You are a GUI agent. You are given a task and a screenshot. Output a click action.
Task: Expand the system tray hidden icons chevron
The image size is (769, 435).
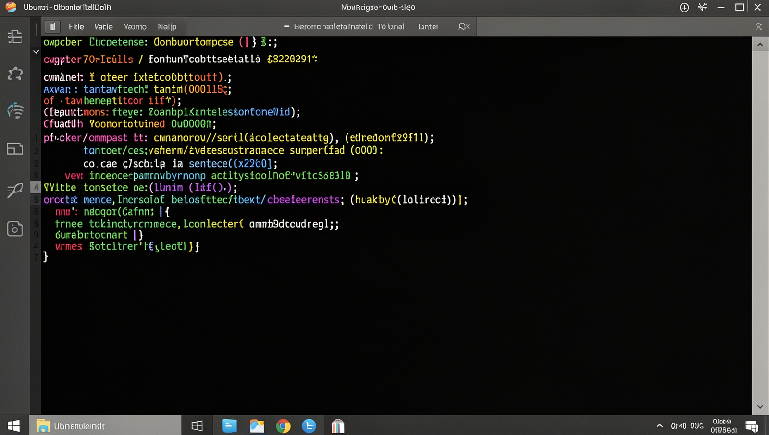tap(660, 426)
